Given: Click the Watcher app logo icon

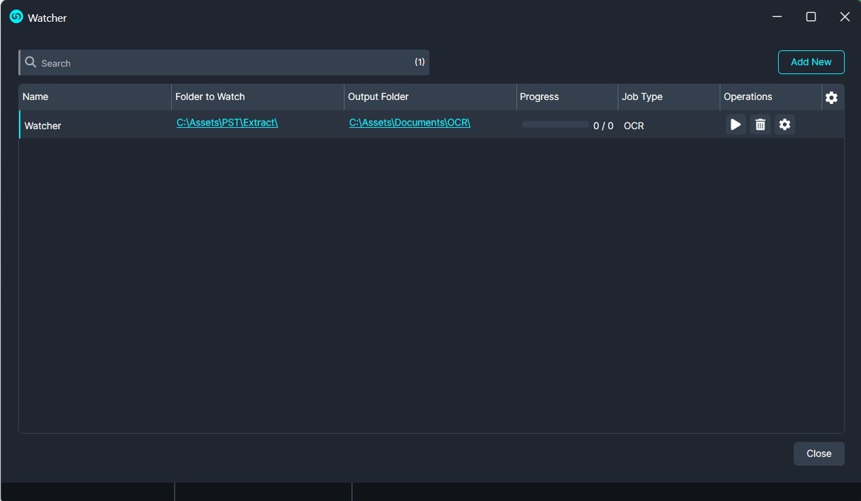Looking at the screenshot, I should 16,16.
